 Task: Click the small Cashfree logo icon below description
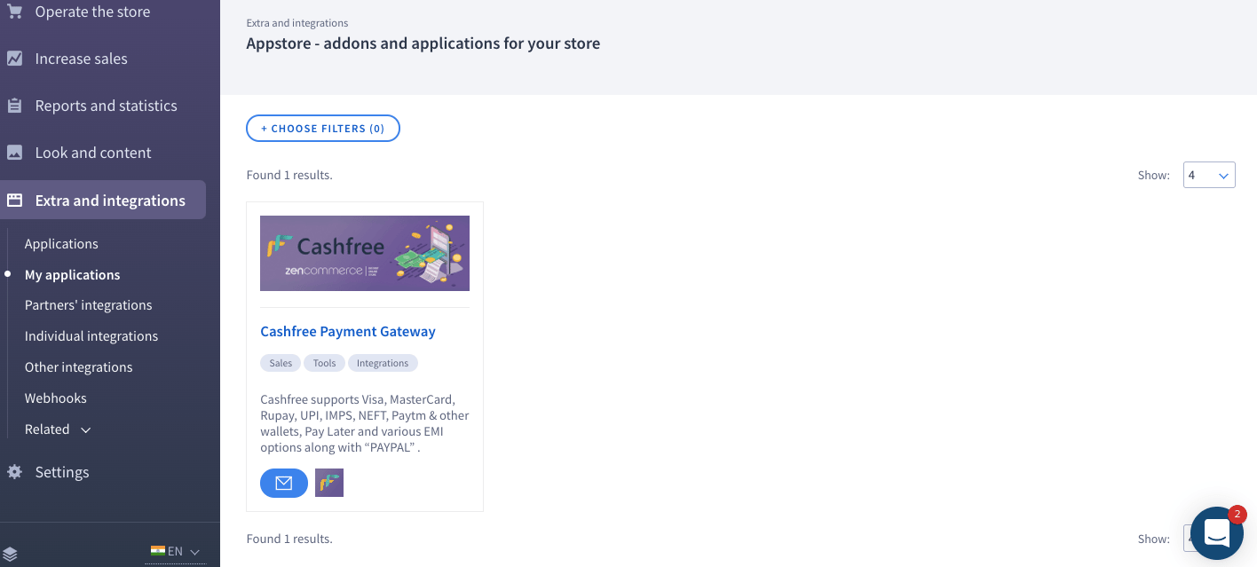coord(329,483)
